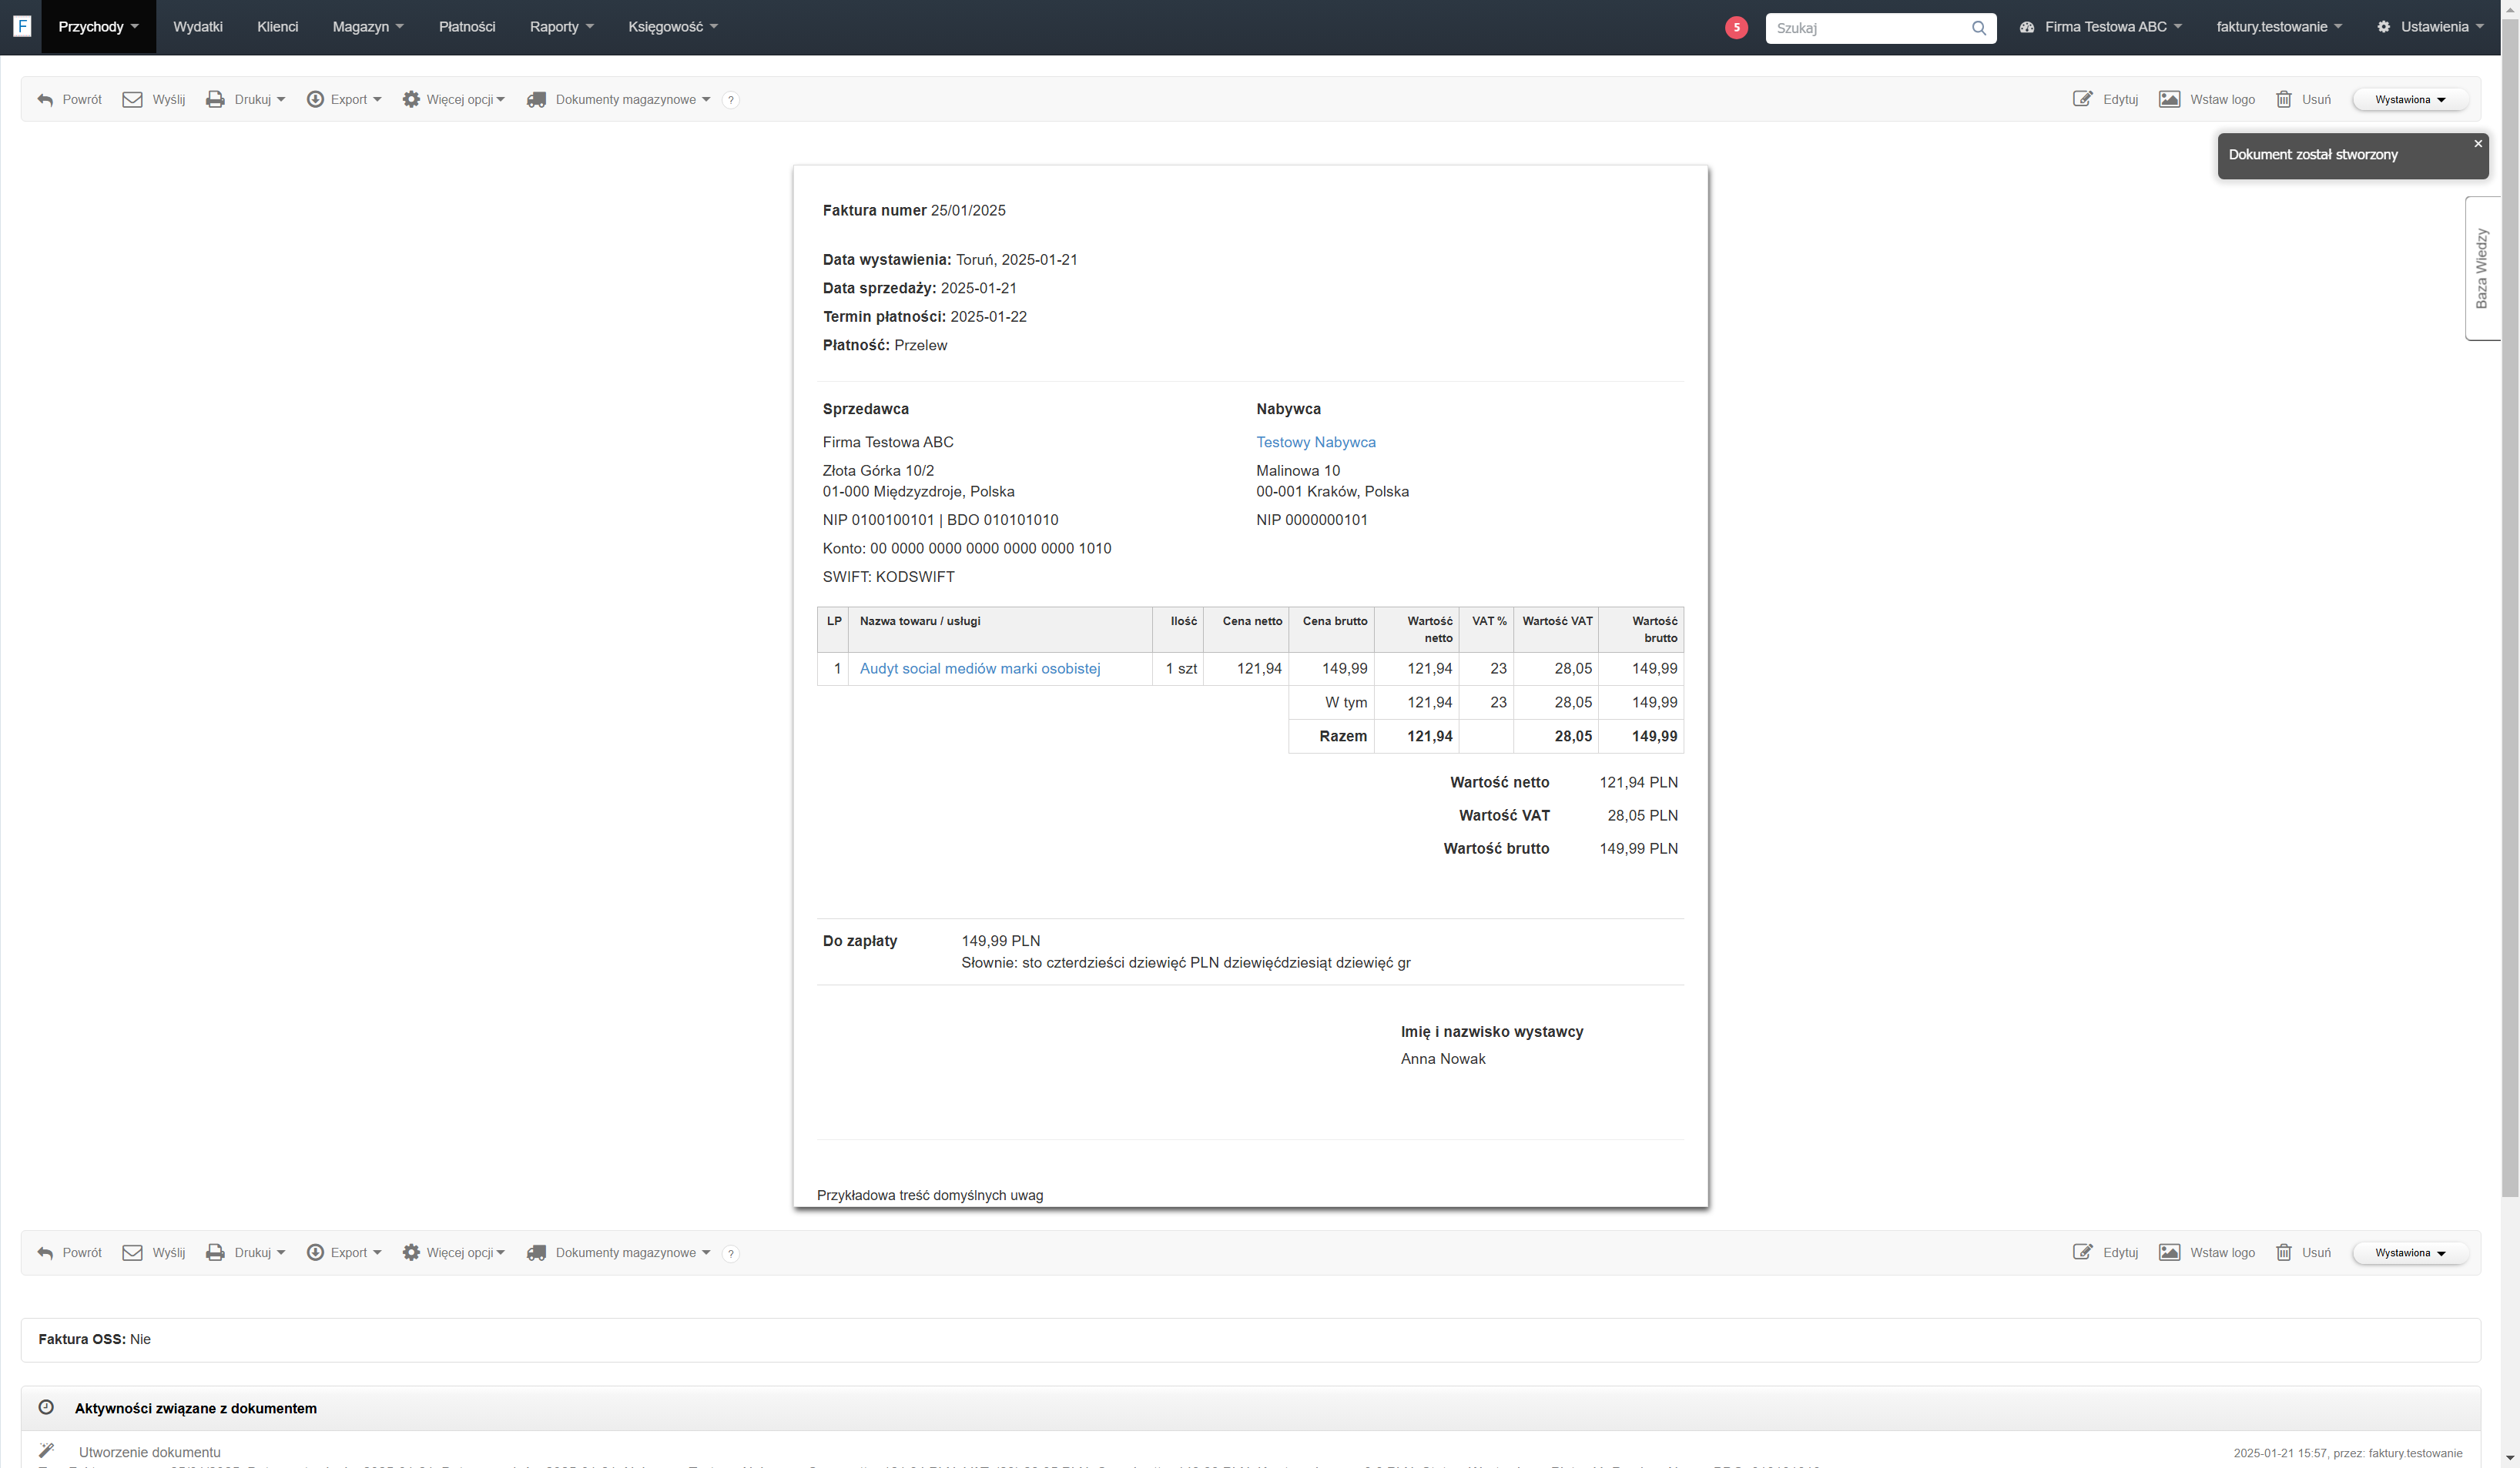Go to Wydatki section
Screen dimensions: 2520x1468
(x=197, y=27)
